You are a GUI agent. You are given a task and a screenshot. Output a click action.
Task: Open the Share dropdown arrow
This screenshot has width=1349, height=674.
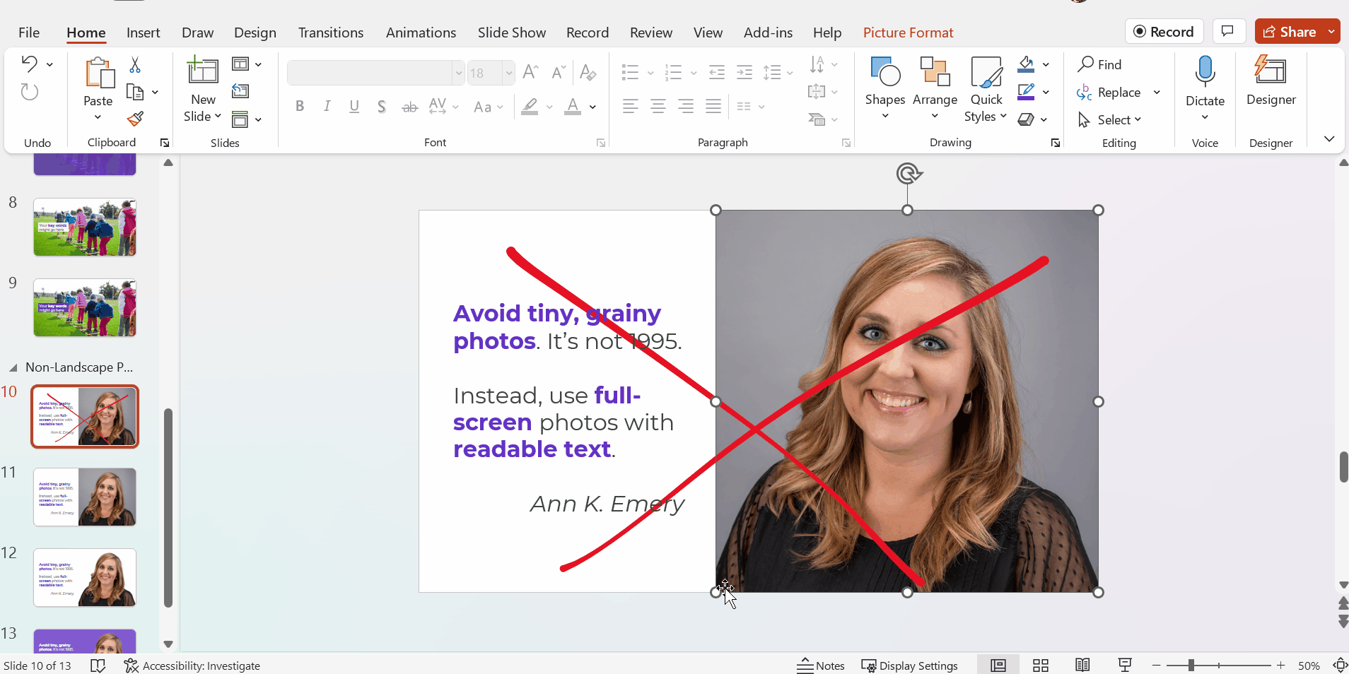[x=1331, y=32]
